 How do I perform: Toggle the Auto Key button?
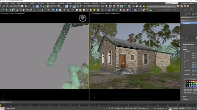click(x=176, y=108)
